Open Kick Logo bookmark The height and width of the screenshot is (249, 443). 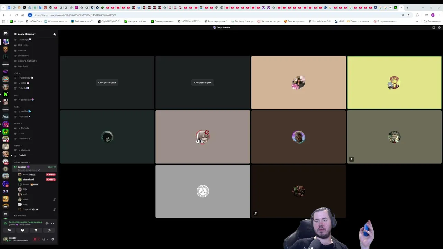point(16,21)
